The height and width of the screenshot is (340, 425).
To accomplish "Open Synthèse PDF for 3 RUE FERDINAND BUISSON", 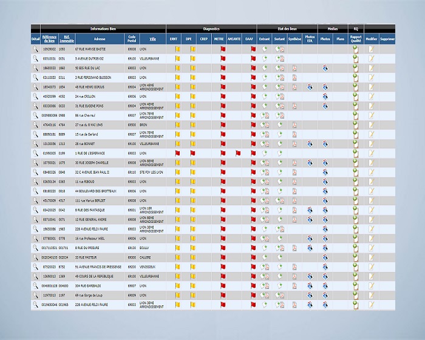I will tap(294, 78).
